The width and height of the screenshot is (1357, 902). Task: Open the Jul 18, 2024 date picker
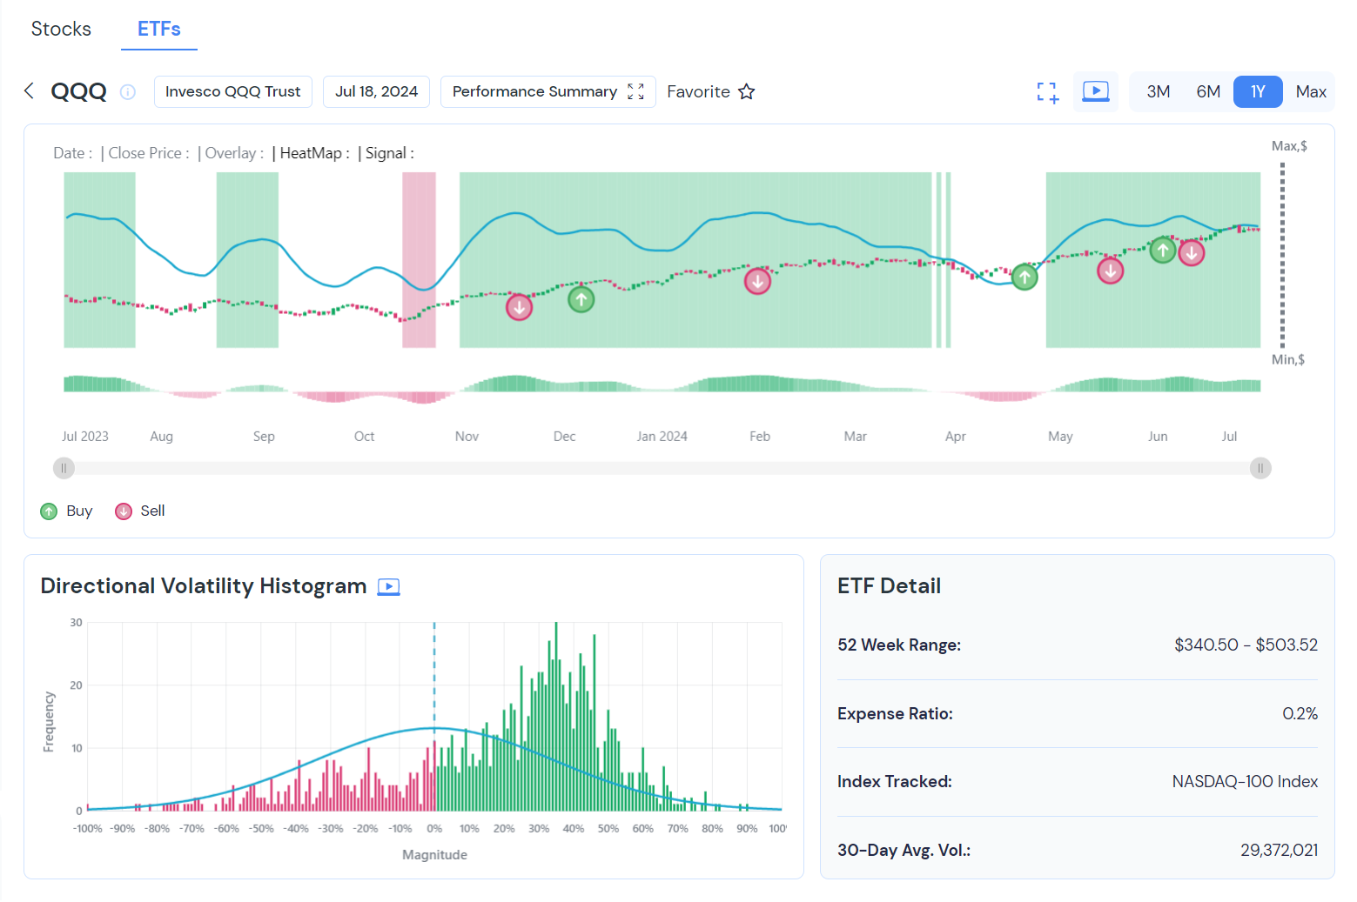376,91
